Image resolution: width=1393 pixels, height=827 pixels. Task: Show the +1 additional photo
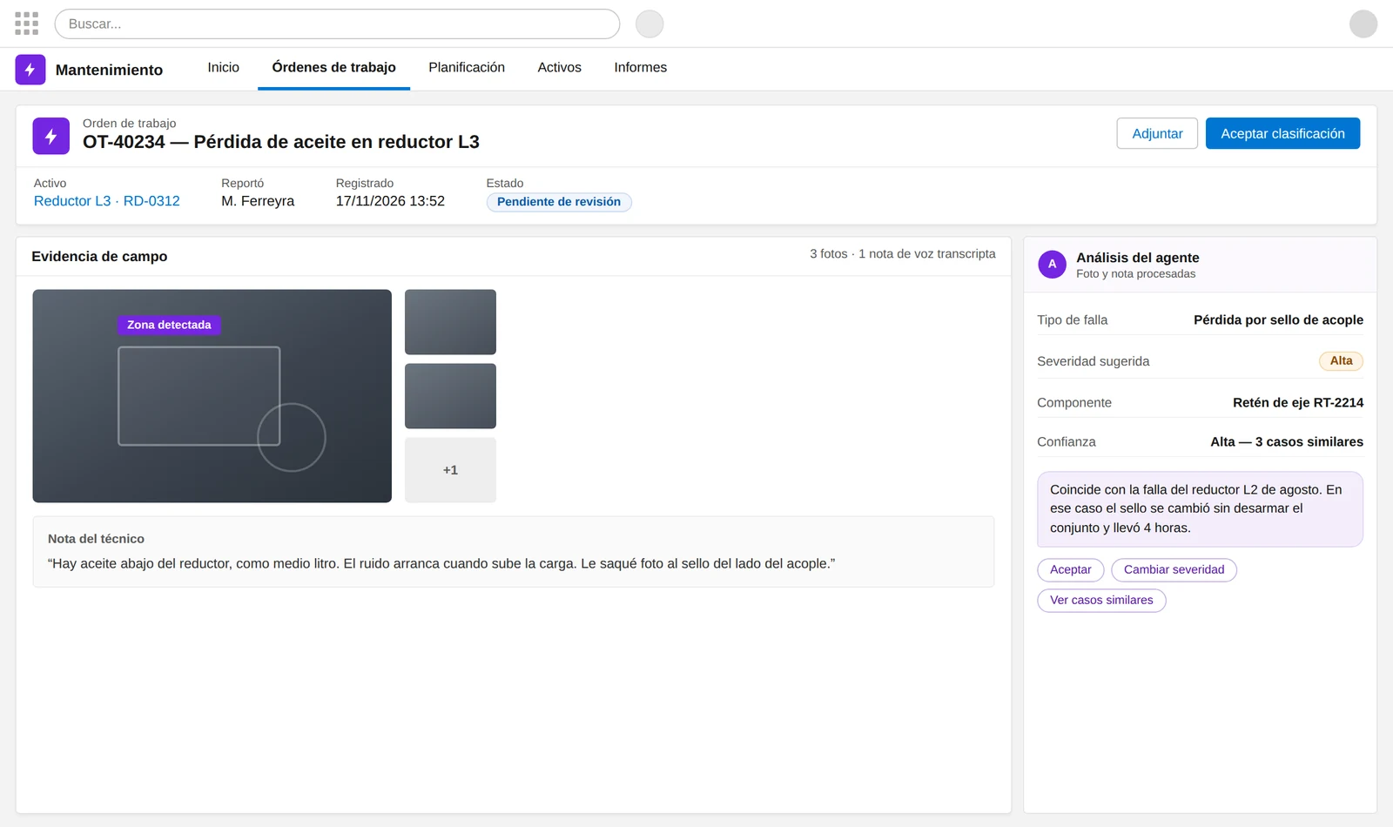(x=450, y=470)
